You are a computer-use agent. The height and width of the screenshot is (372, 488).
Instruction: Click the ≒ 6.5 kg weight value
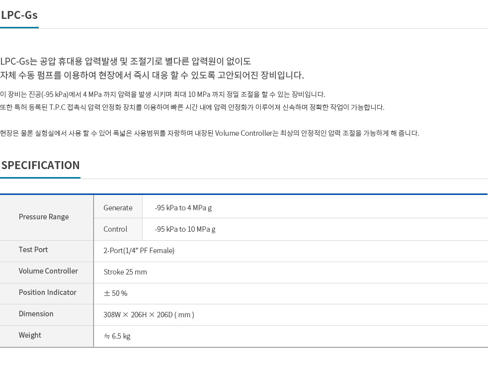pos(117,336)
